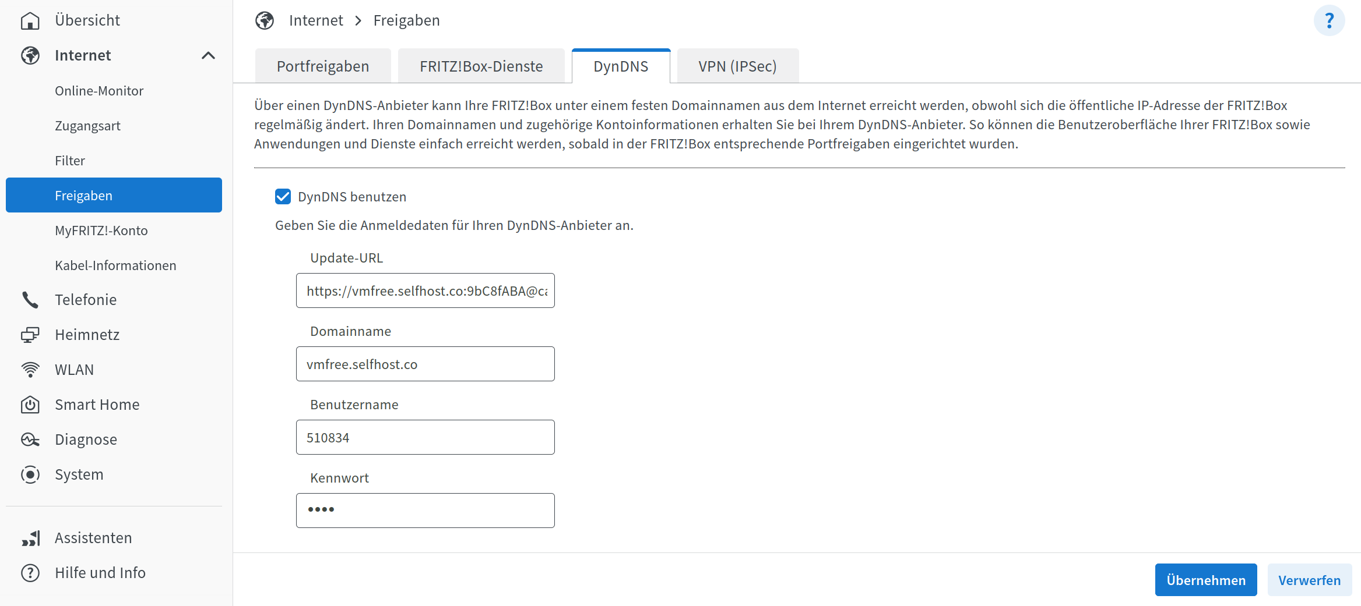Open MyFRITZ!-Konto in the sidebar
The height and width of the screenshot is (606, 1361).
tap(101, 231)
